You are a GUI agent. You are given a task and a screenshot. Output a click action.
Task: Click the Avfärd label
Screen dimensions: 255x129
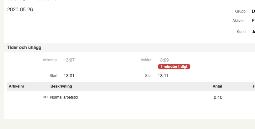[x=146, y=60]
